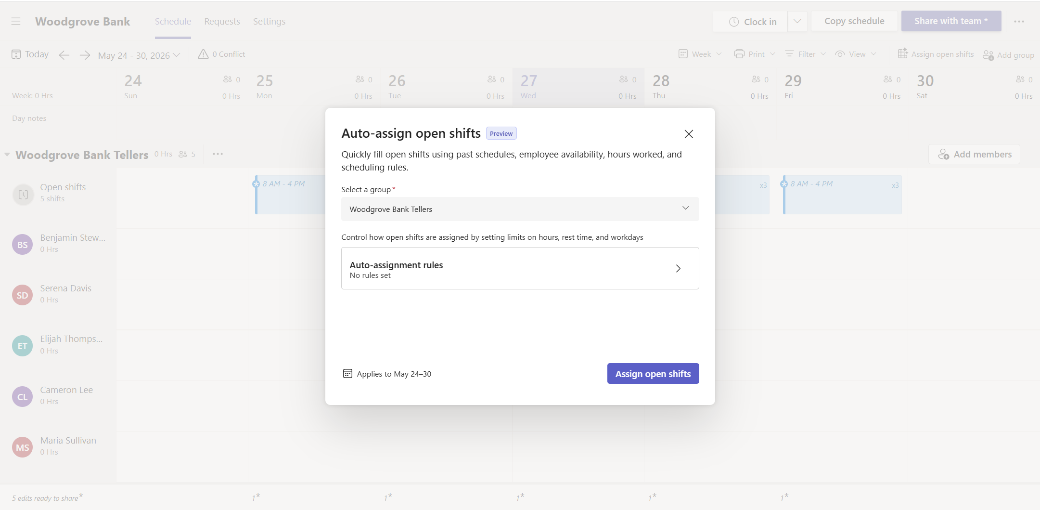Click the Friday 8 AM - 4 PM open shift

(x=842, y=195)
